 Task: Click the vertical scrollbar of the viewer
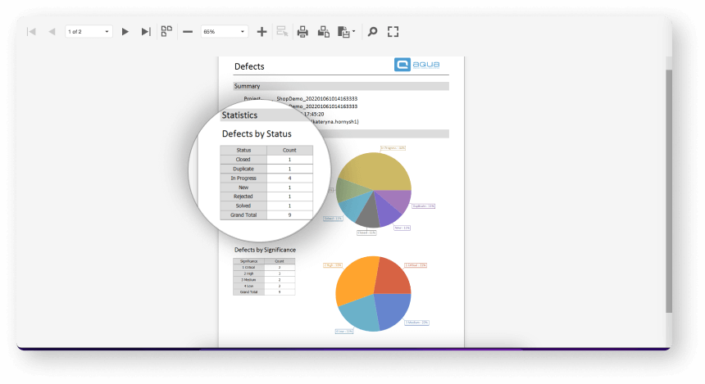pyautogui.click(x=668, y=188)
